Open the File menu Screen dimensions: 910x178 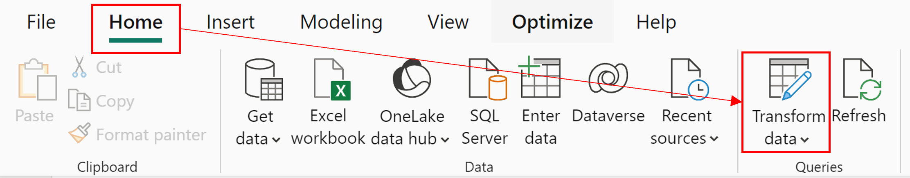point(41,22)
